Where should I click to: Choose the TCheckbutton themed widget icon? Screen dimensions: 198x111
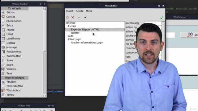coord(3,86)
